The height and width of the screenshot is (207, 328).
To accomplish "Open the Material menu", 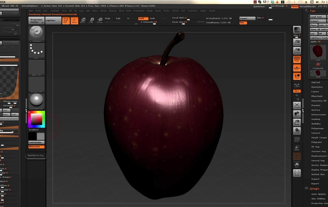I will click(112, 11).
